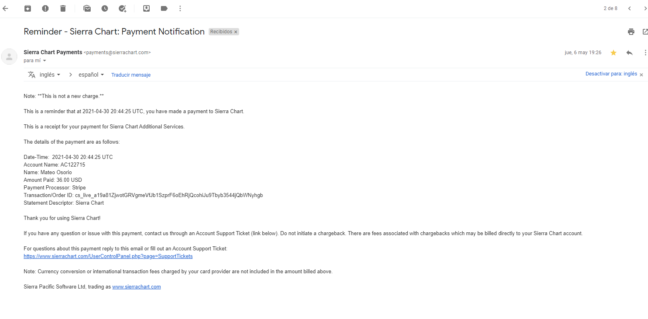This screenshot has height=319, width=648.
Task: Open the SupportTickets URL link
Action: (x=108, y=256)
